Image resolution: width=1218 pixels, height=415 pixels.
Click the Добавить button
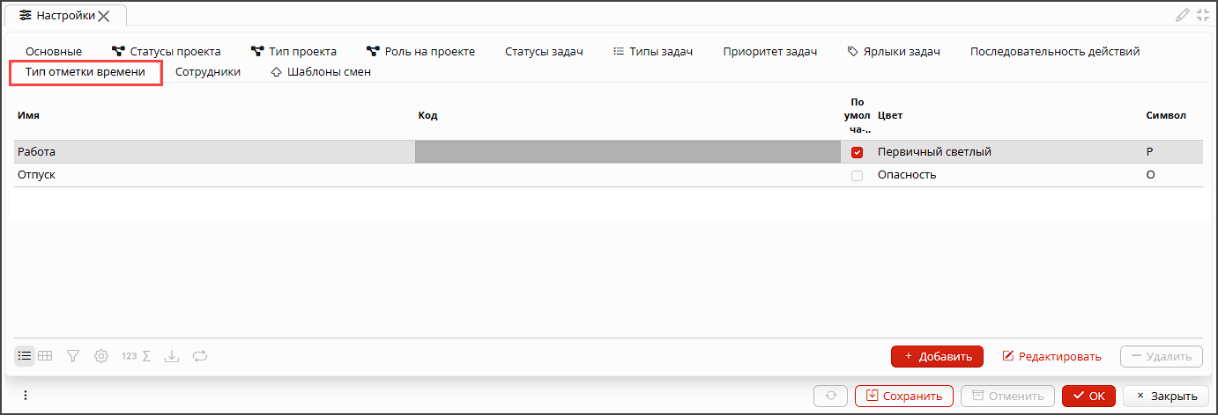(x=937, y=356)
